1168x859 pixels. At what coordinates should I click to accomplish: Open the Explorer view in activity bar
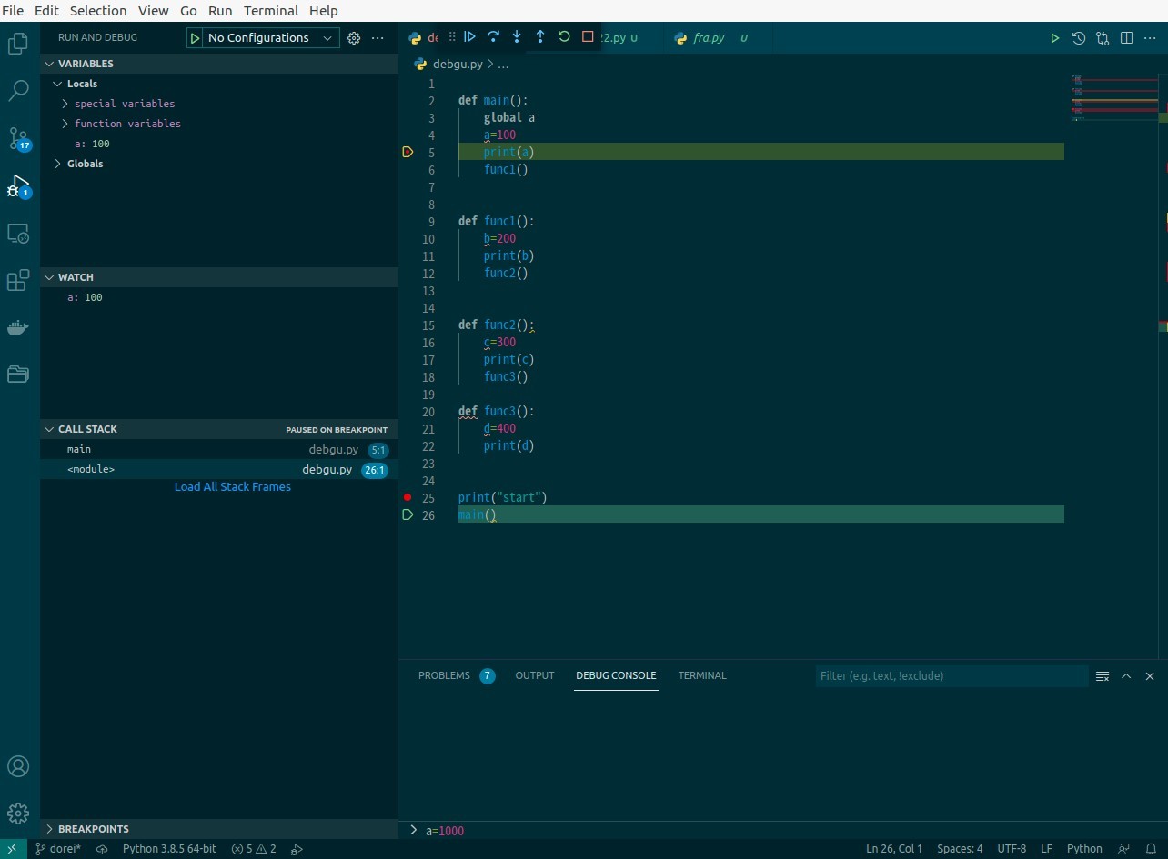[x=18, y=44]
